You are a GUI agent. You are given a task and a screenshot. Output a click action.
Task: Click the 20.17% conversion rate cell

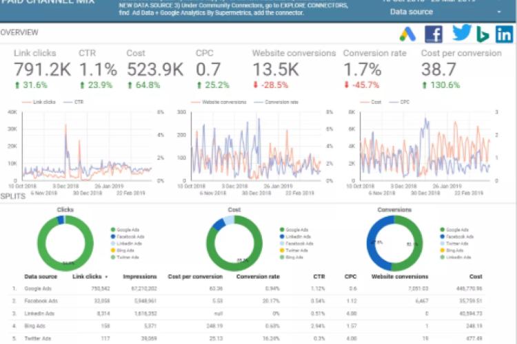tap(271, 301)
